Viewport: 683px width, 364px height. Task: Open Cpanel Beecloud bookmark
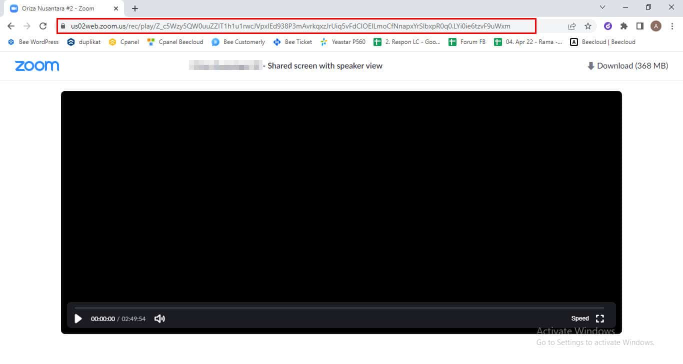pyautogui.click(x=175, y=42)
